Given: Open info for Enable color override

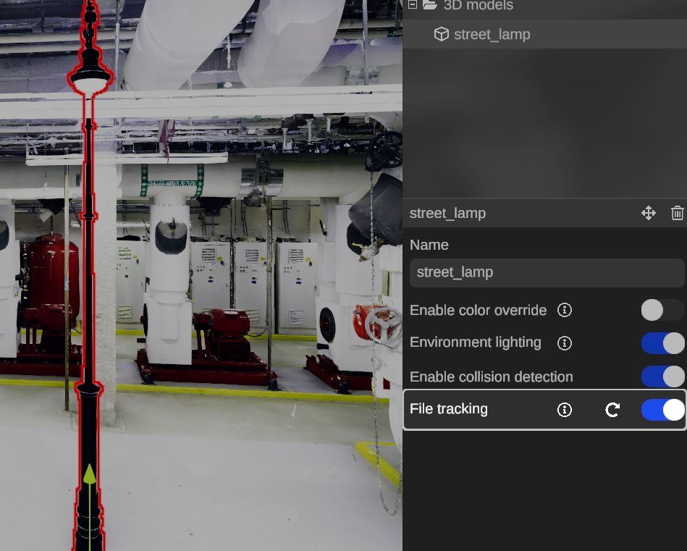Looking at the screenshot, I should click(x=565, y=310).
